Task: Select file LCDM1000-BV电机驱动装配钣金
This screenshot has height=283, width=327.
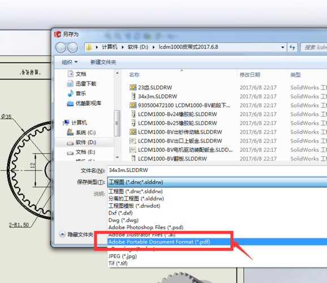Action: 185,150
